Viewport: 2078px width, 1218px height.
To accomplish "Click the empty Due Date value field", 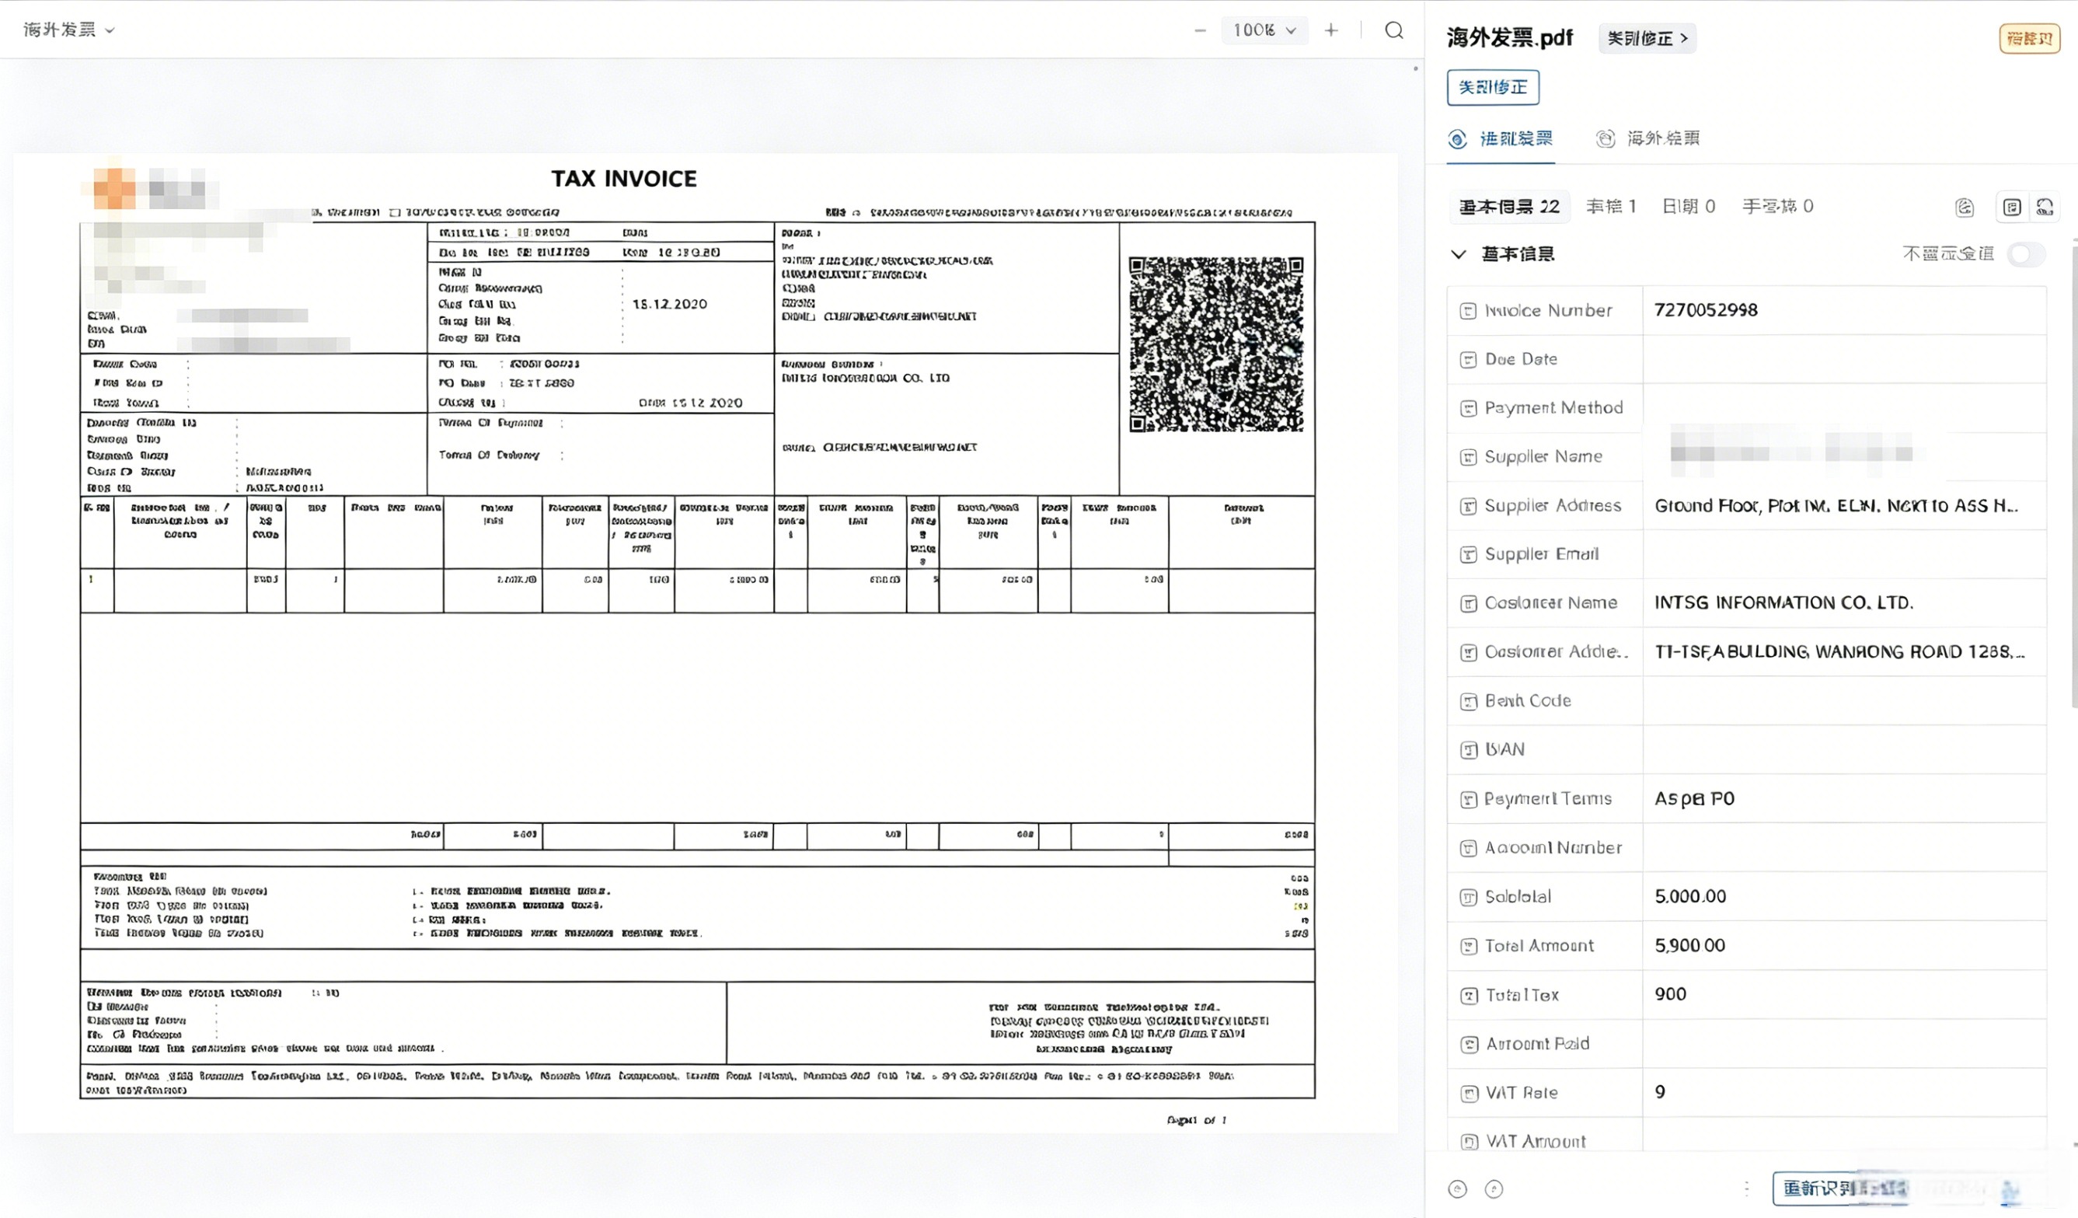I will (x=1844, y=360).
